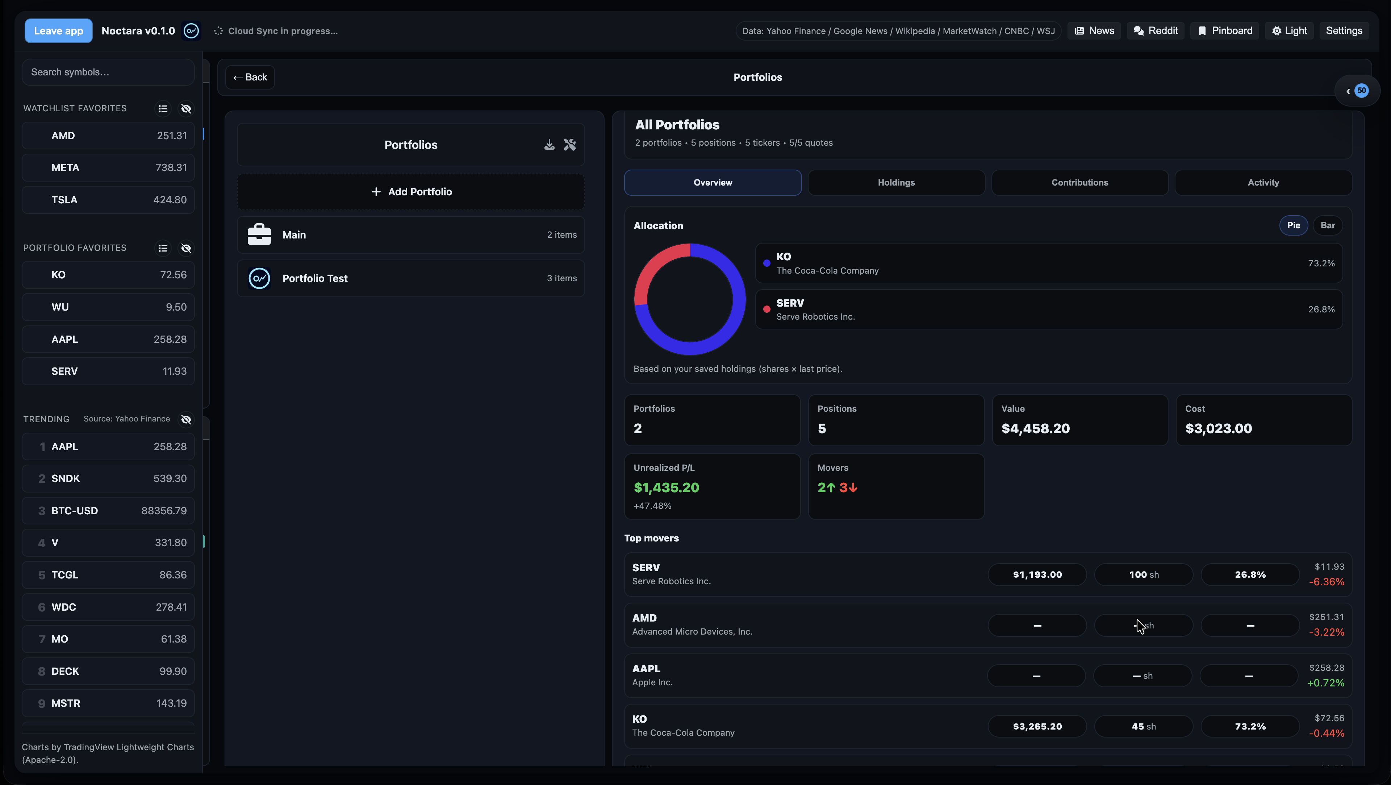The image size is (1391, 785).
Task: Open the watchlist favorites list icon
Action: click(163, 109)
